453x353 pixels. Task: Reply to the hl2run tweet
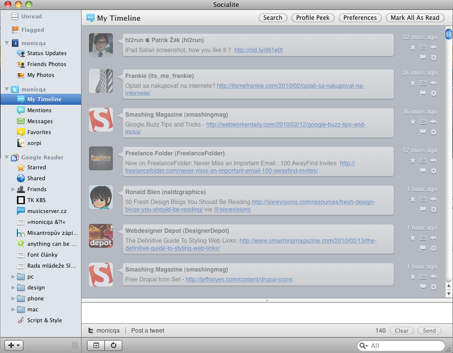click(433, 48)
